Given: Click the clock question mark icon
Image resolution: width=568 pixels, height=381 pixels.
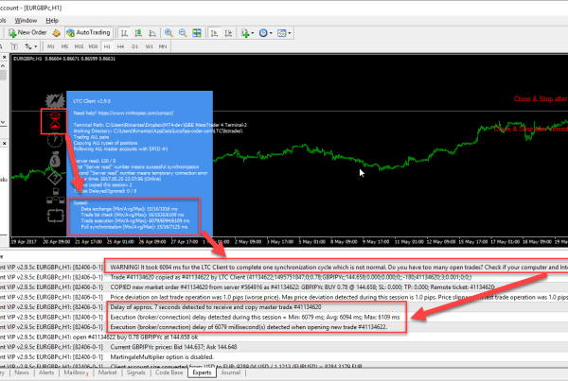Looking at the screenshot, I should (x=55, y=140).
